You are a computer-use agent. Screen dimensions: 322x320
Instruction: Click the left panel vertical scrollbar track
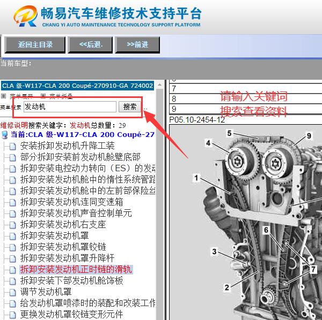click(160, 205)
